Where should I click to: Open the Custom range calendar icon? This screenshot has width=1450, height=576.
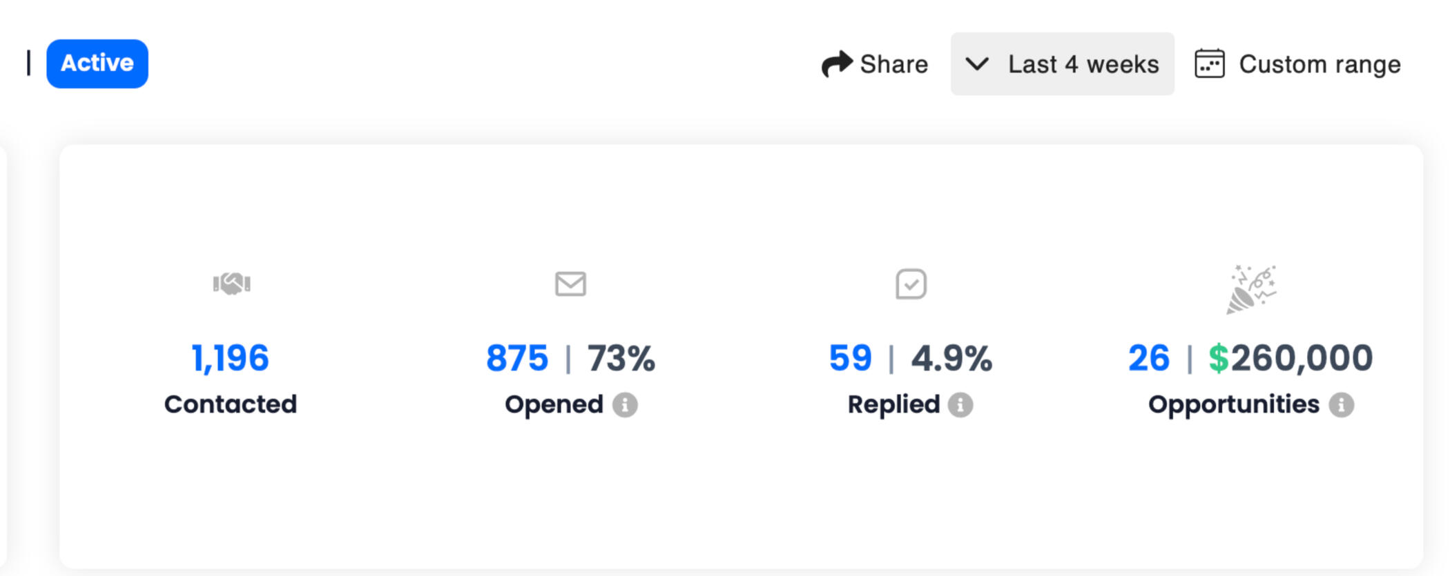1210,64
